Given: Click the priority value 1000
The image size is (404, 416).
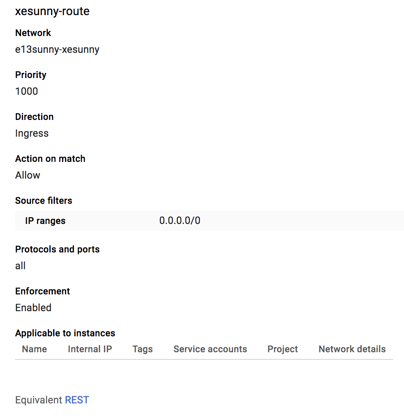Looking at the screenshot, I should (26, 91).
